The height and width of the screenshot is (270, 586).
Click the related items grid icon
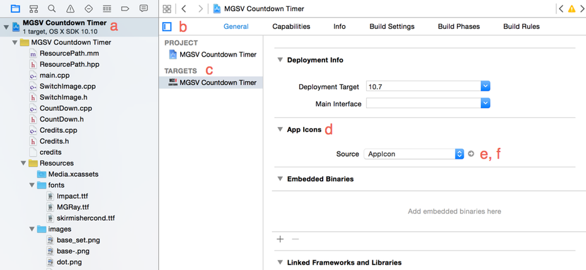click(x=168, y=9)
